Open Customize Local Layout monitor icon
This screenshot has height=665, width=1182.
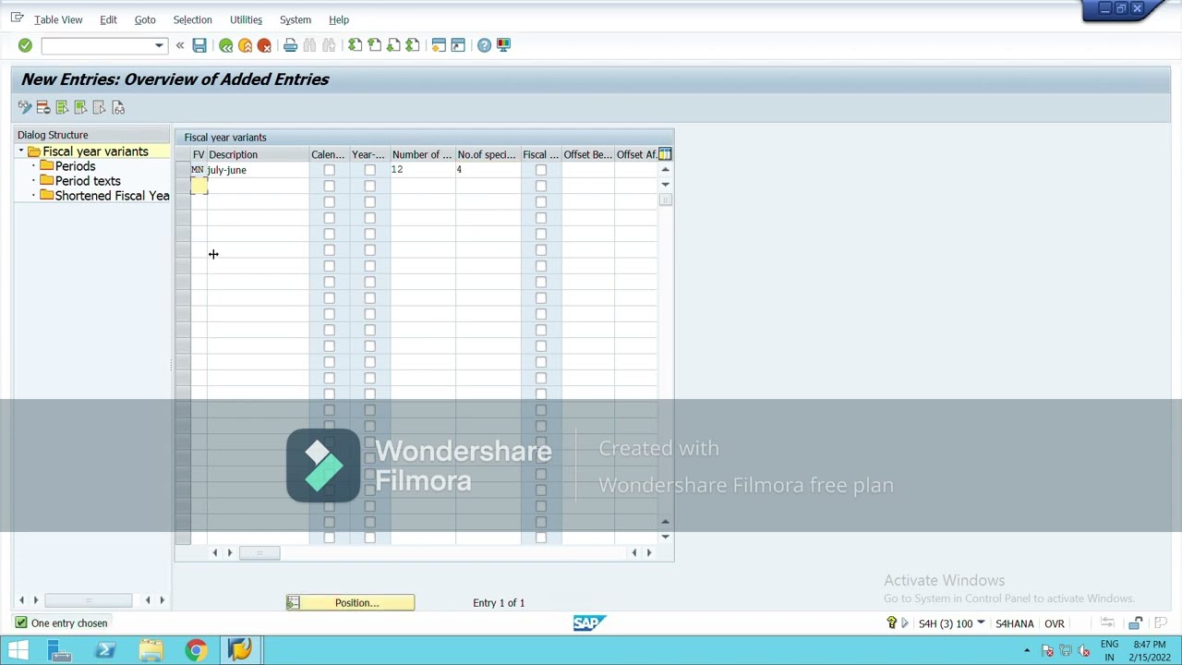[x=503, y=45]
